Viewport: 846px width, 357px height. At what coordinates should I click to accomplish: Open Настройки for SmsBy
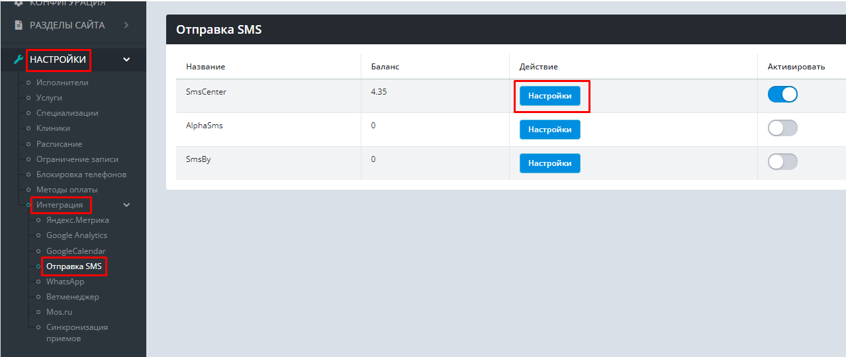coord(549,163)
